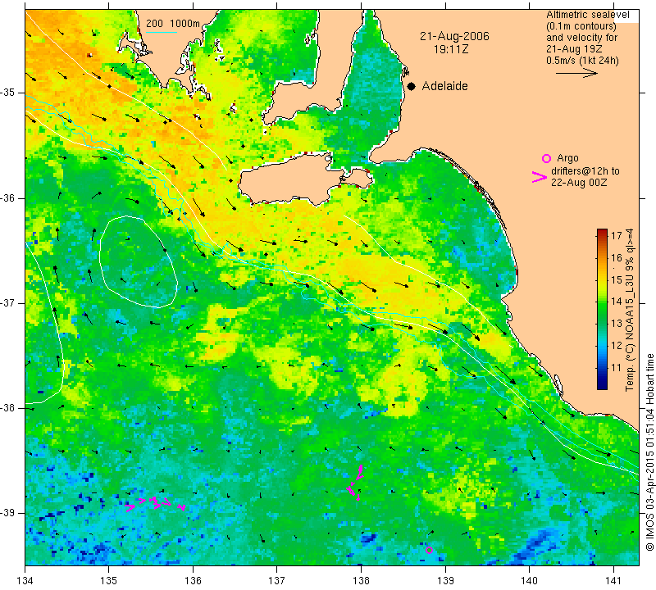The image size is (656, 590).
Task: Click the longitude label '136'
Action: coord(193,581)
